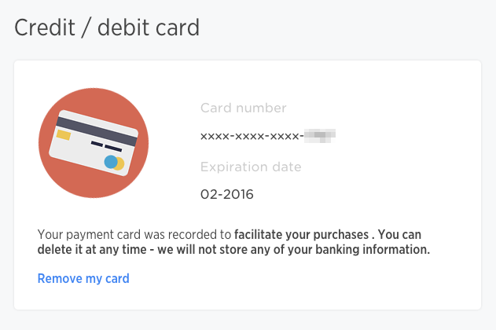Click the dark magnetic stripe on card icon

(97, 131)
